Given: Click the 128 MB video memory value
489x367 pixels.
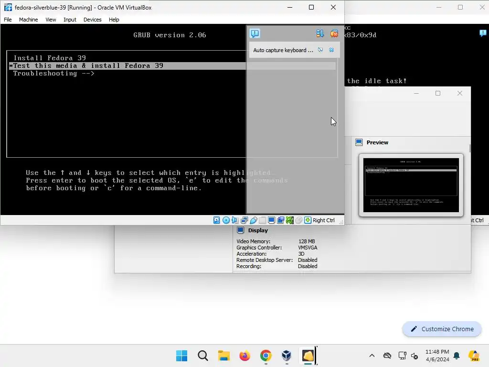Looking at the screenshot, I should tap(307, 241).
